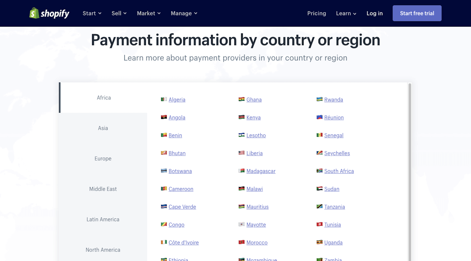Screen dimensions: 471x261
Task: Open the Tanzania country link
Action: tap(334, 207)
